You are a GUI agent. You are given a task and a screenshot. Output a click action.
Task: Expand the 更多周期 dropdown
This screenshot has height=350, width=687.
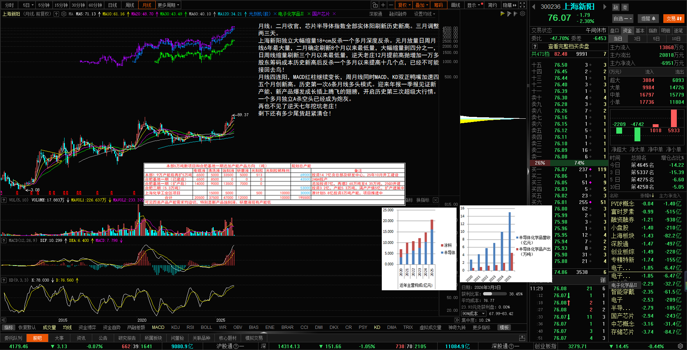pyautogui.click(x=168, y=5)
